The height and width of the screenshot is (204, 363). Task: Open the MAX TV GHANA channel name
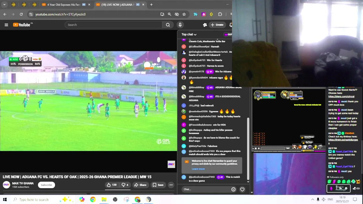tap(23, 183)
